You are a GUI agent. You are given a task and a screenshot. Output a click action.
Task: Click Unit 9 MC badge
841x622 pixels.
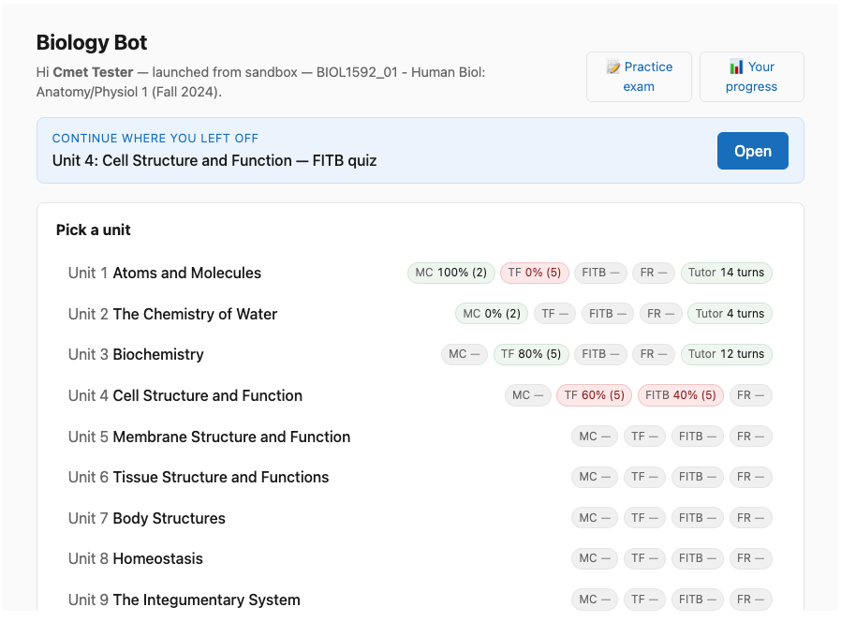[x=595, y=600]
